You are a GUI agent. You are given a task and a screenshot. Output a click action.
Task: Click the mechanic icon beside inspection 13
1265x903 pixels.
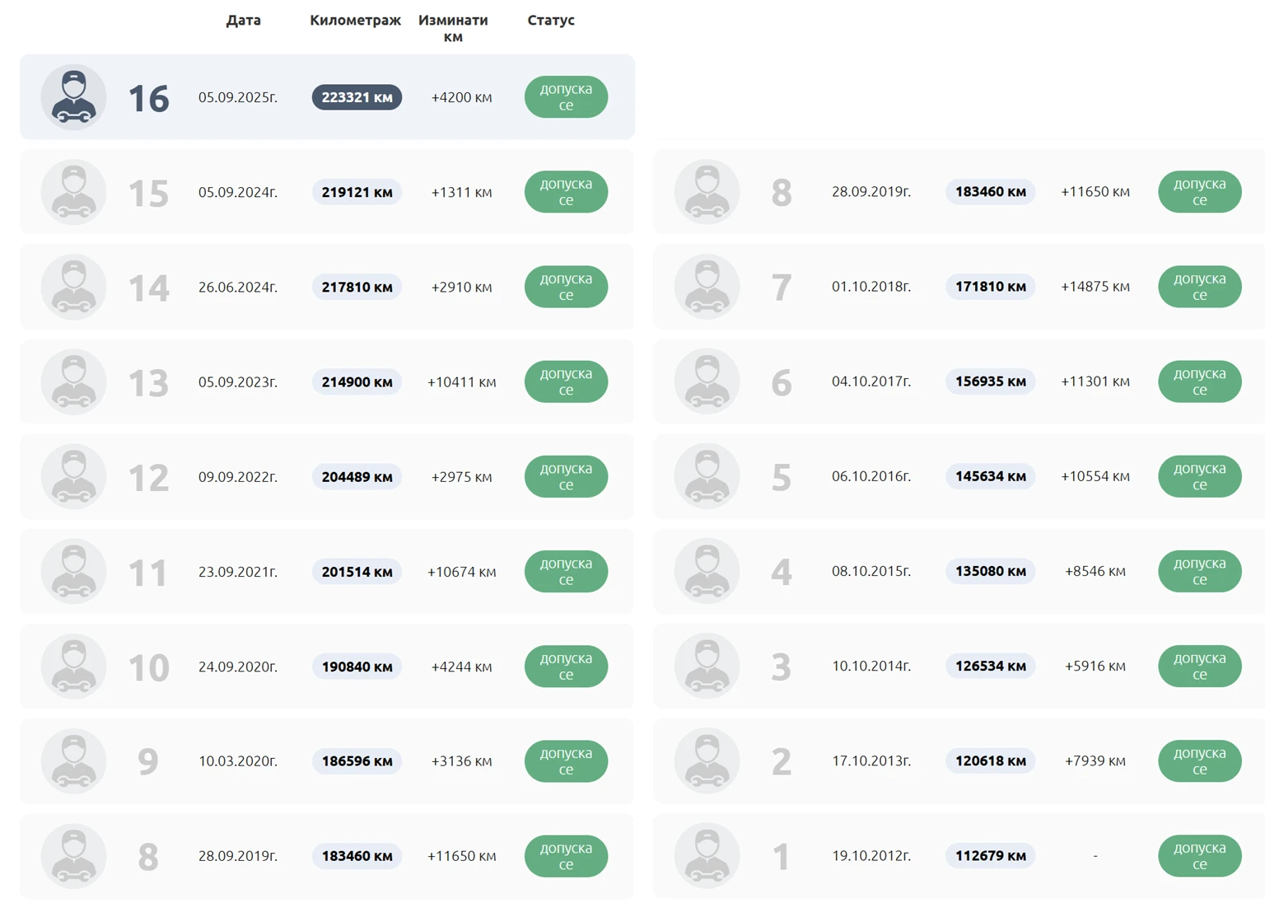(73, 381)
